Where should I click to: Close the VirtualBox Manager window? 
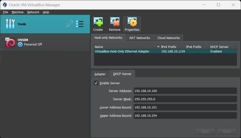click(x=233, y=5)
